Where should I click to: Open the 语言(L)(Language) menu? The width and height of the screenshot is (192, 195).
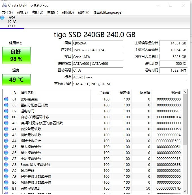tap(108, 12)
